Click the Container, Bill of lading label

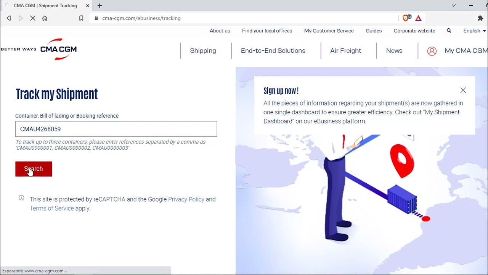pos(67,116)
